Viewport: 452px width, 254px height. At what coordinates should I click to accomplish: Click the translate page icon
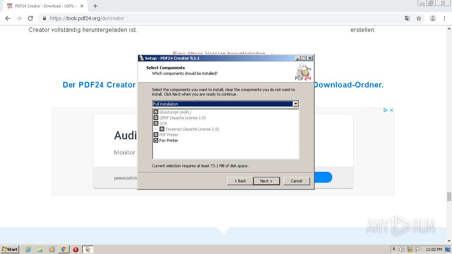tap(408, 18)
